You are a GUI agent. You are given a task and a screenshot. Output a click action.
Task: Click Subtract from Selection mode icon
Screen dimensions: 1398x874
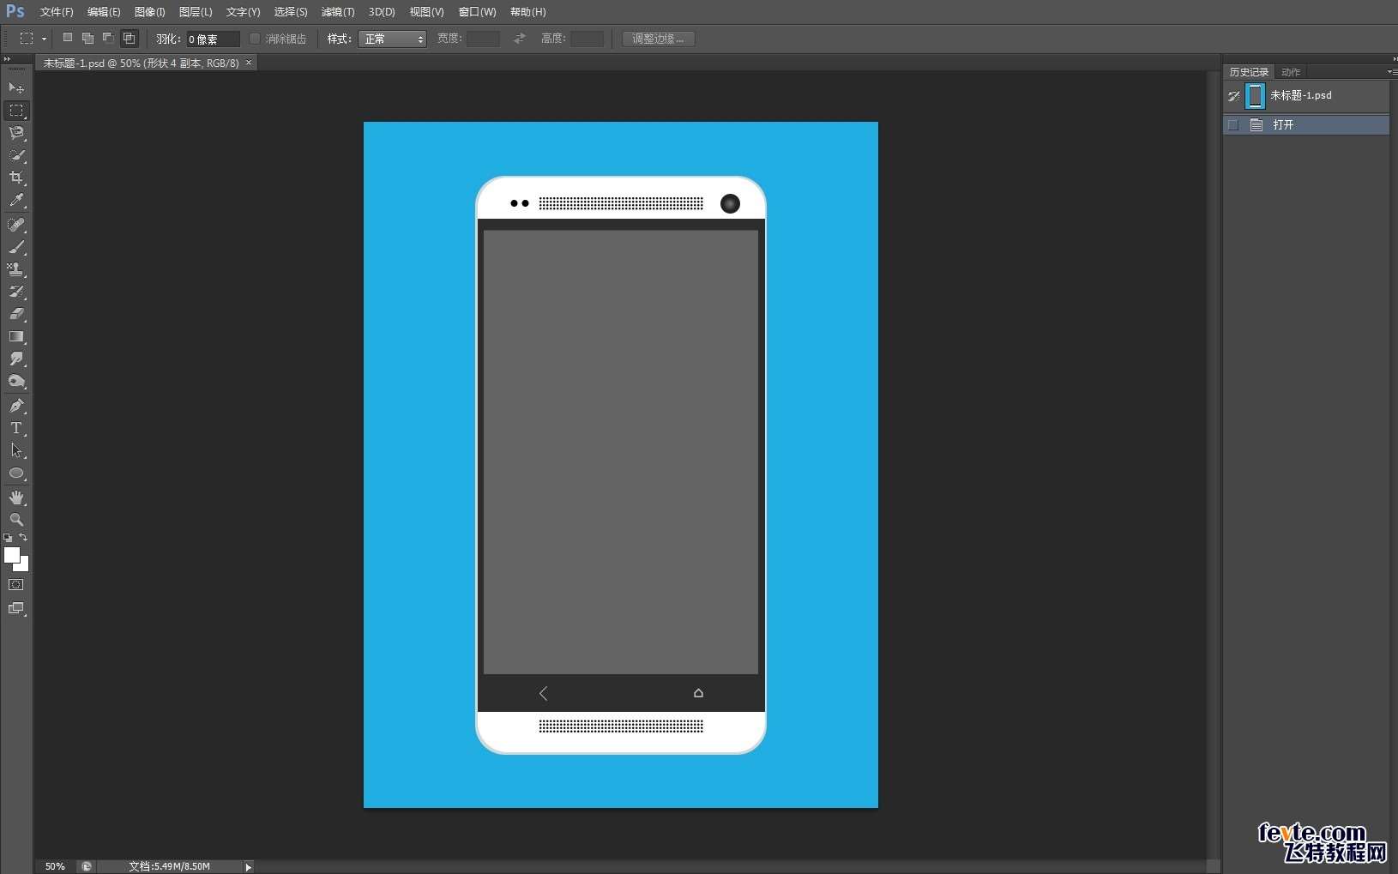tap(108, 38)
